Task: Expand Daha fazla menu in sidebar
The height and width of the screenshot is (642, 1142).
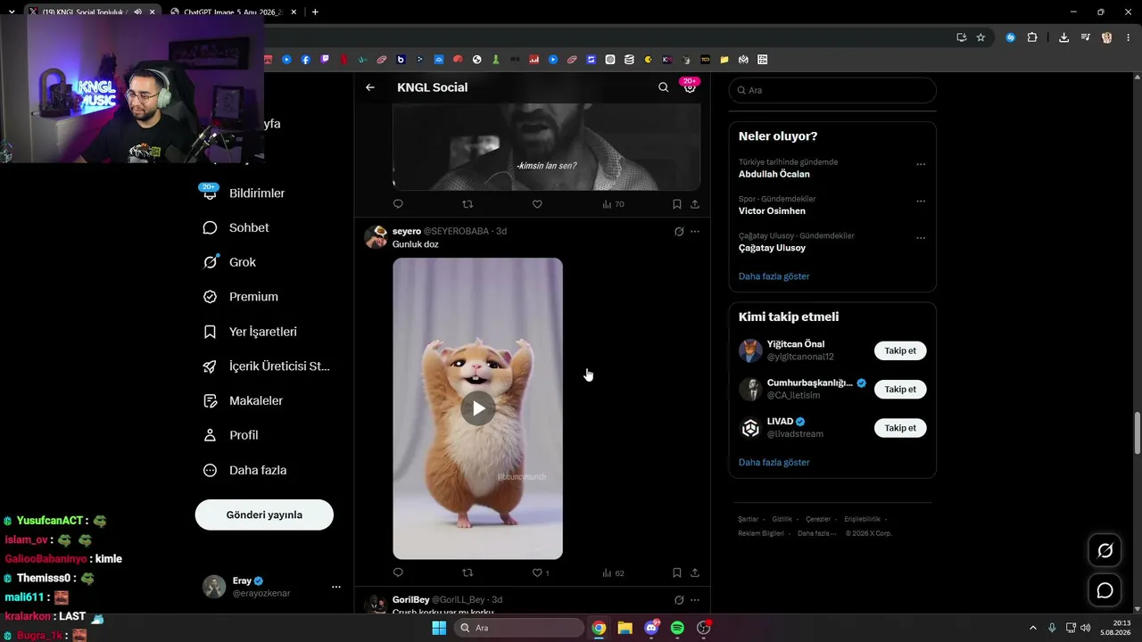Action: point(245,470)
